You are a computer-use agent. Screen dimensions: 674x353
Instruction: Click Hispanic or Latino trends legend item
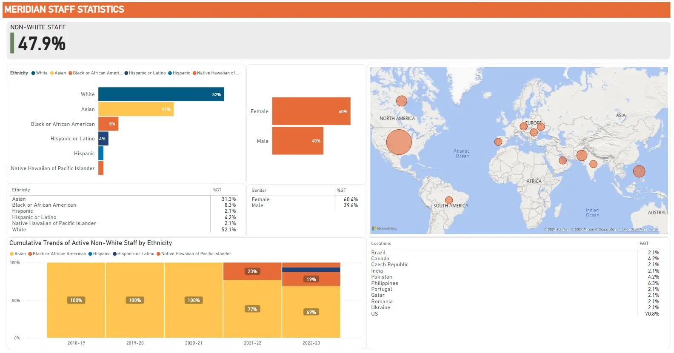point(133,254)
